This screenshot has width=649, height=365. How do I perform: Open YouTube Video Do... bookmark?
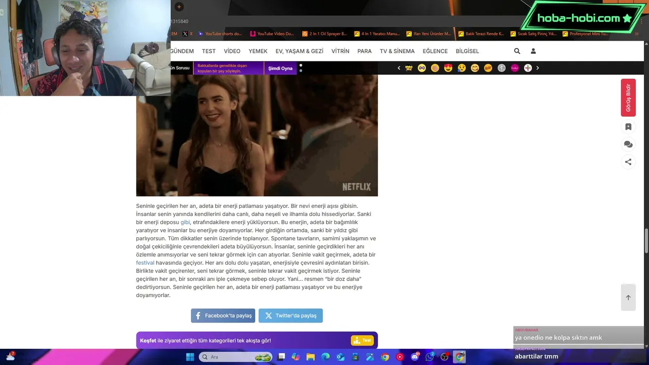[x=272, y=34]
